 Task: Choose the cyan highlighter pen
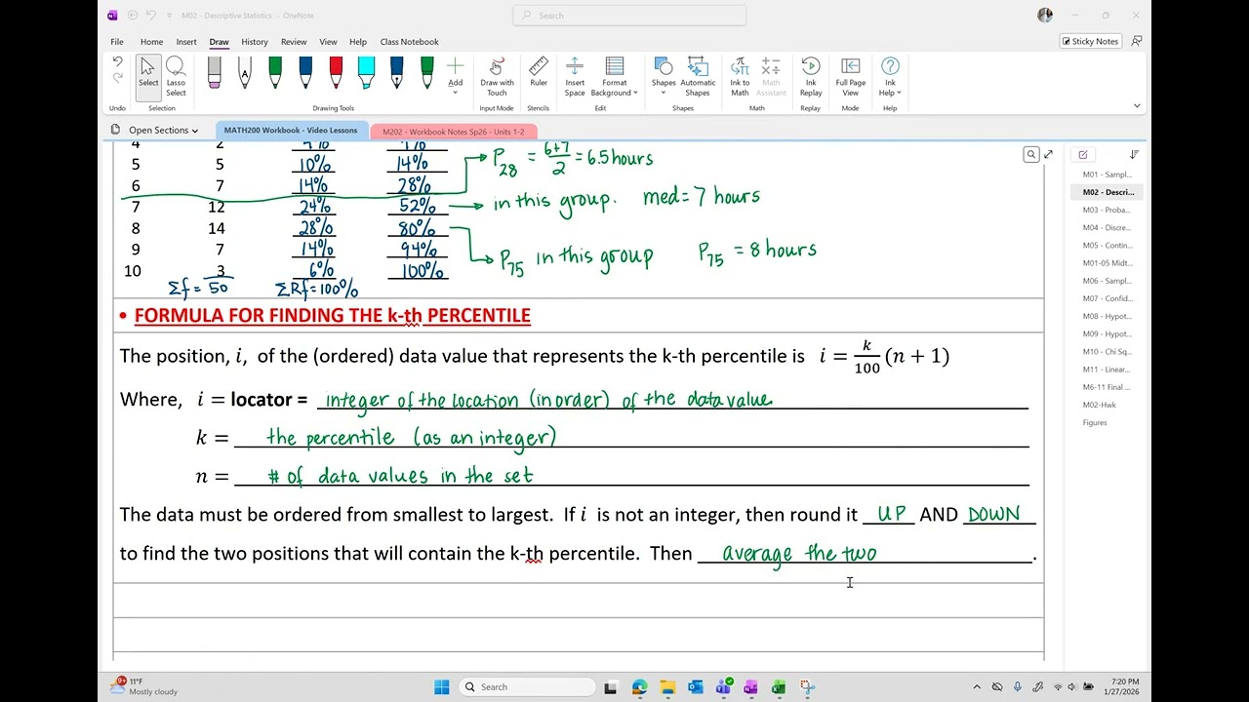coord(366,73)
